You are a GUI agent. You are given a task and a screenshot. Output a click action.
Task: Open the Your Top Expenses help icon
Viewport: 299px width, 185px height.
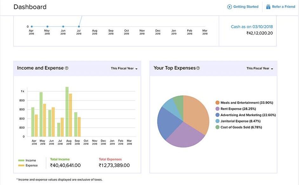point(198,68)
